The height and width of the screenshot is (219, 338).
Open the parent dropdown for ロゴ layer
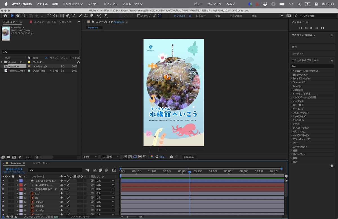pos(105,193)
